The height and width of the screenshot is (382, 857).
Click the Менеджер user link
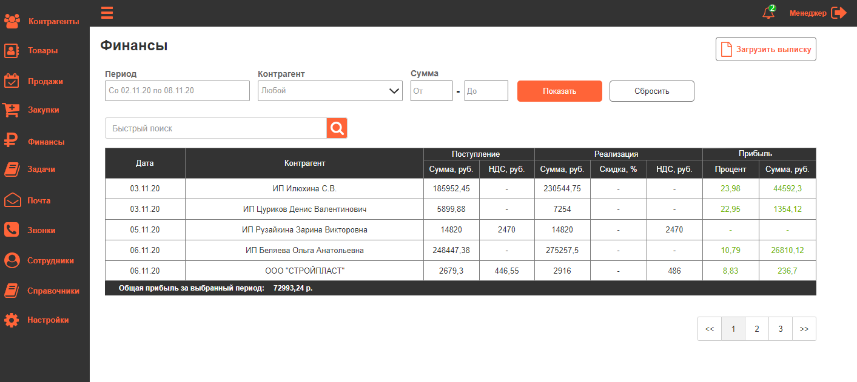point(808,13)
